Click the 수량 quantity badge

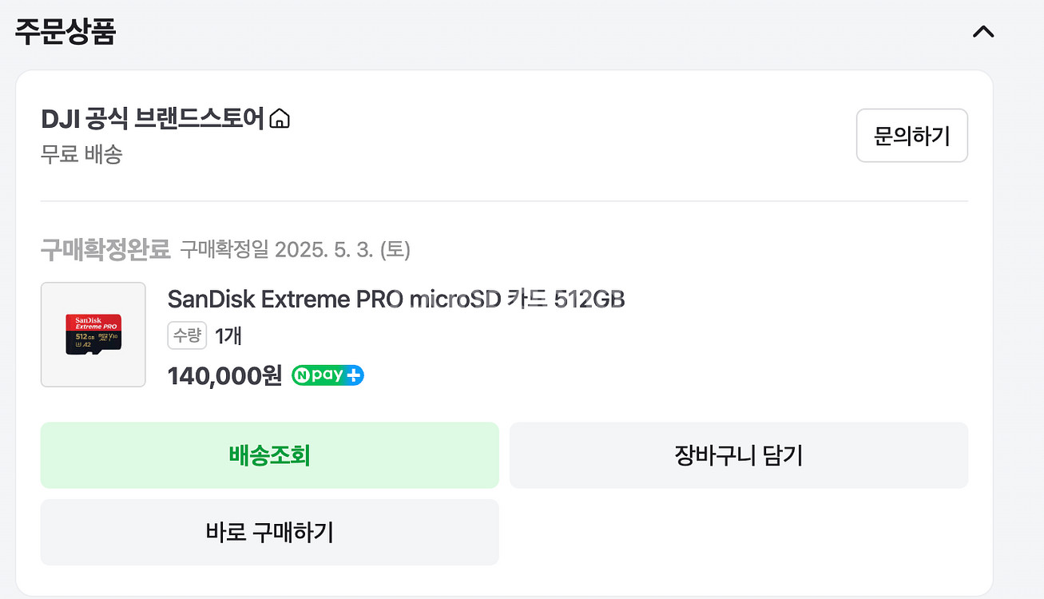coord(187,335)
